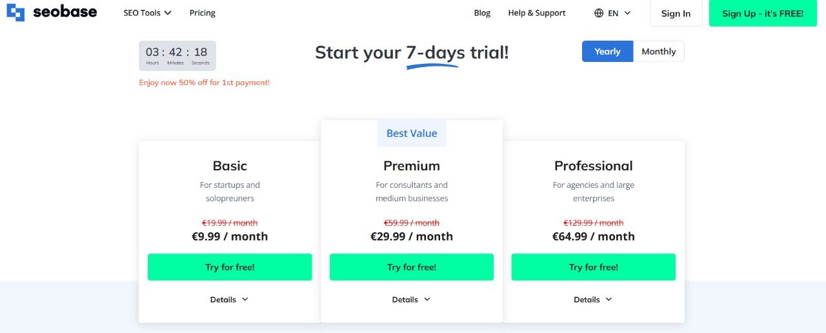Expand Details for the Premium plan

(412, 299)
